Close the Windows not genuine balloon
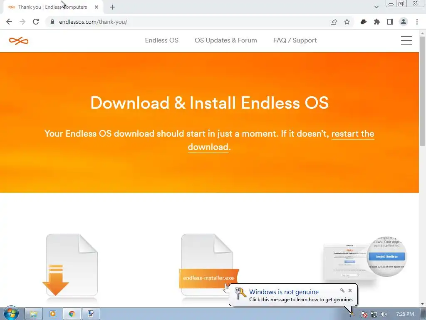The width and height of the screenshot is (426, 320). point(350,290)
